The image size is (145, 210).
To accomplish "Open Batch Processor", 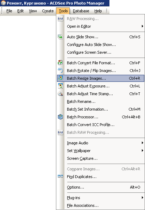I will click(101, 117).
